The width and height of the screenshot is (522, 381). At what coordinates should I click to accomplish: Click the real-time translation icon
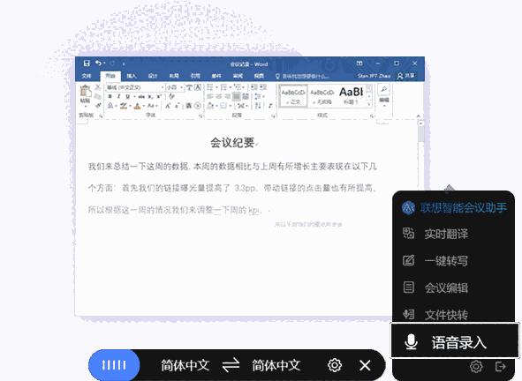[x=408, y=233]
